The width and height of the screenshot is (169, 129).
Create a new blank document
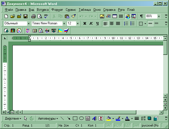6,16
